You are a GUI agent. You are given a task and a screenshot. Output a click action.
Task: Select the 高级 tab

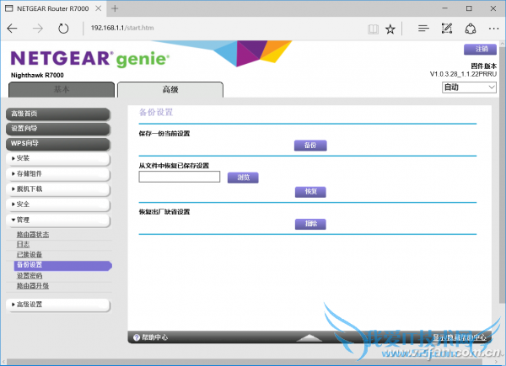click(170, 89)
